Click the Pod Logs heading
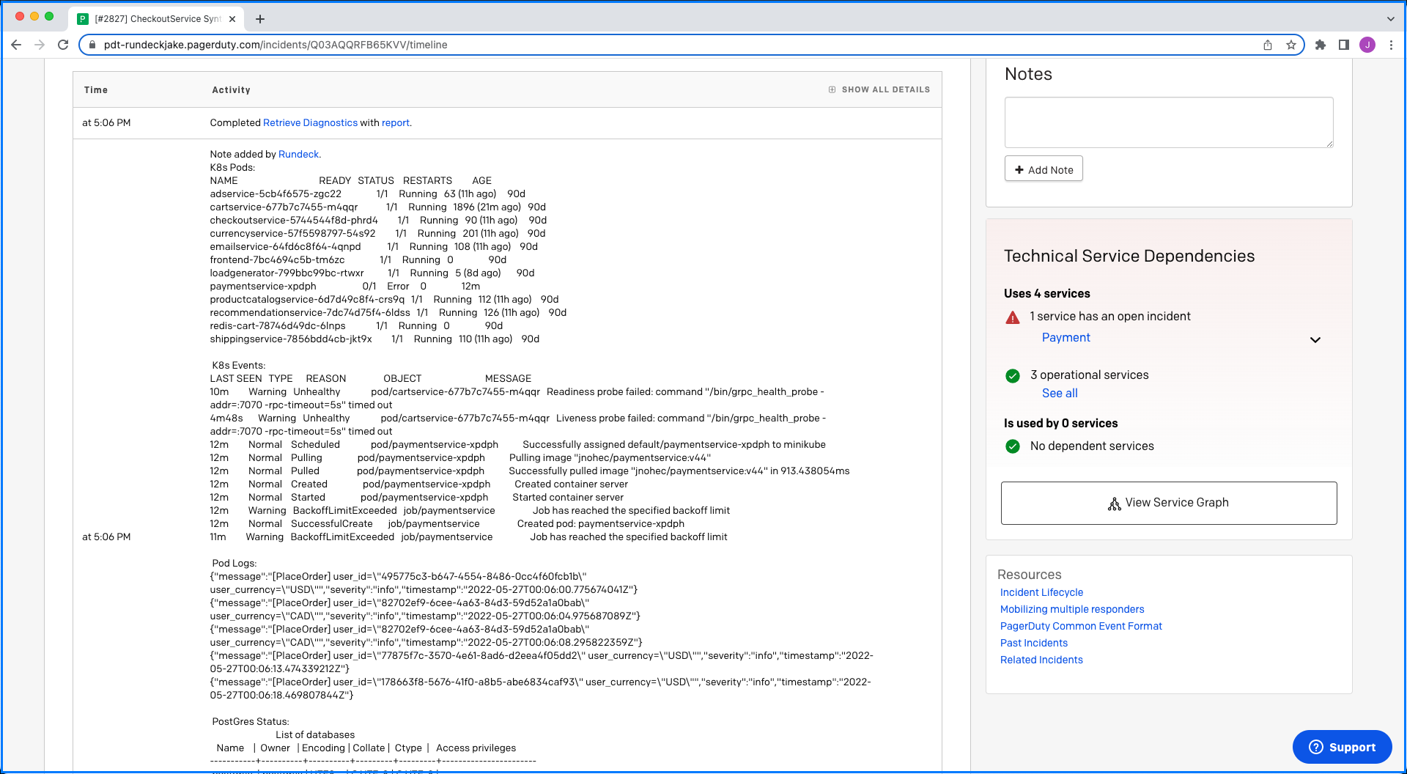The height and width of the screenshot is (774, 1407). point(234,563)
